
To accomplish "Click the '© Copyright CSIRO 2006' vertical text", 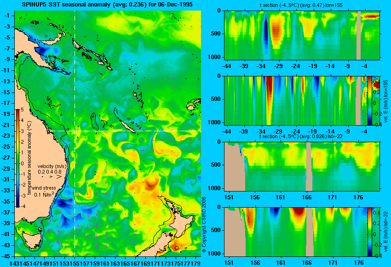I will [204, 225].
